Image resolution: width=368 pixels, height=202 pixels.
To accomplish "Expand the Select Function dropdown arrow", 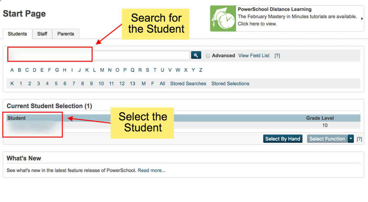I will click(x=351, y=139).
